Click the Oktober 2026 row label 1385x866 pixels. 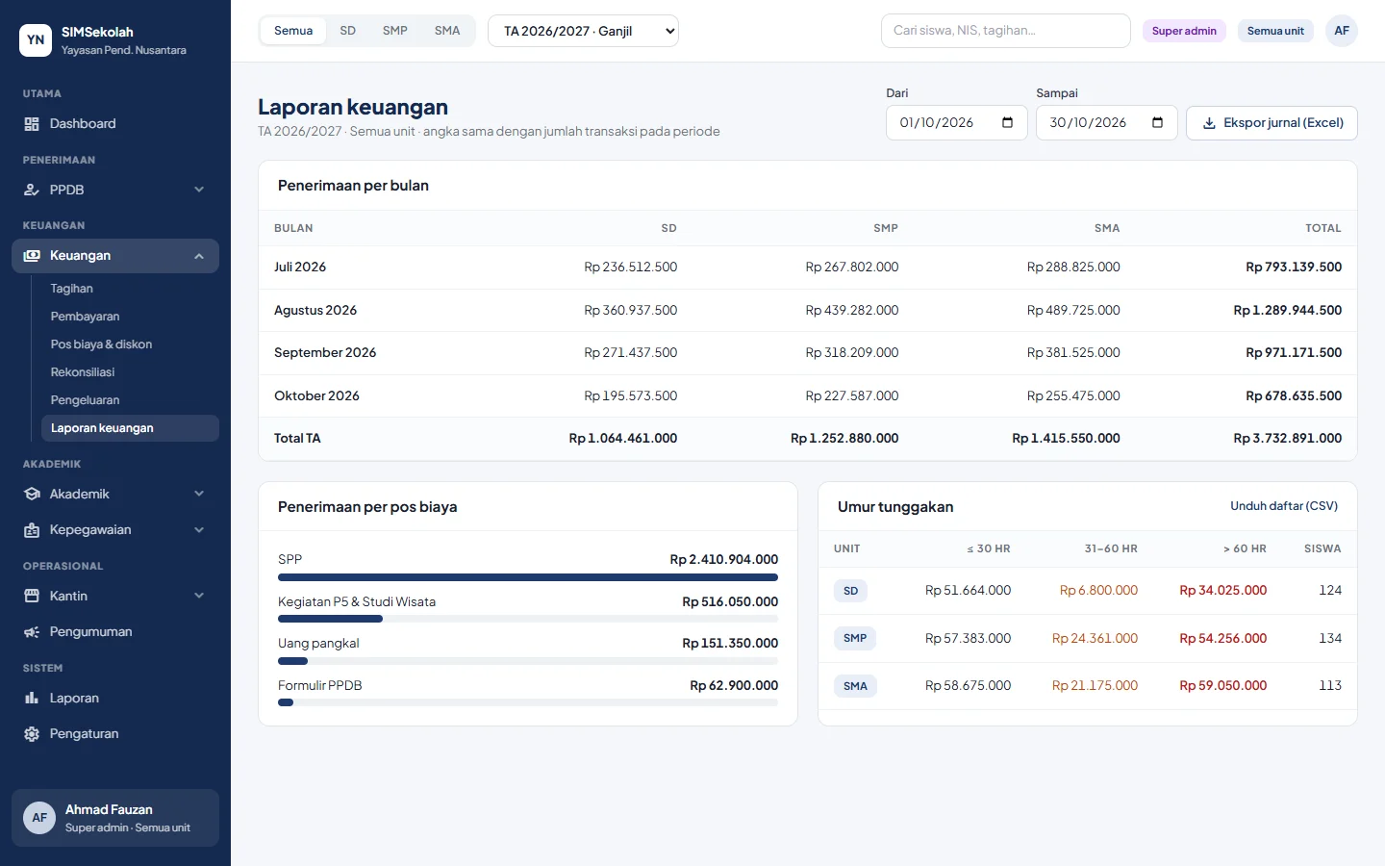click(x=316, y=396)
